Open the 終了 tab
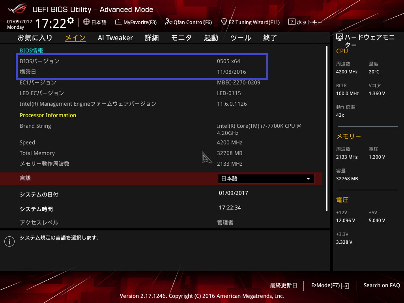Screen dimensions: 404x303 coord(270,38)
